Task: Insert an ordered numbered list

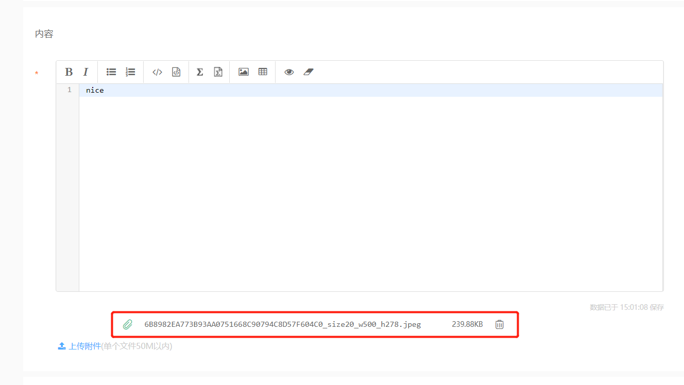Action: tap(130, 72)
